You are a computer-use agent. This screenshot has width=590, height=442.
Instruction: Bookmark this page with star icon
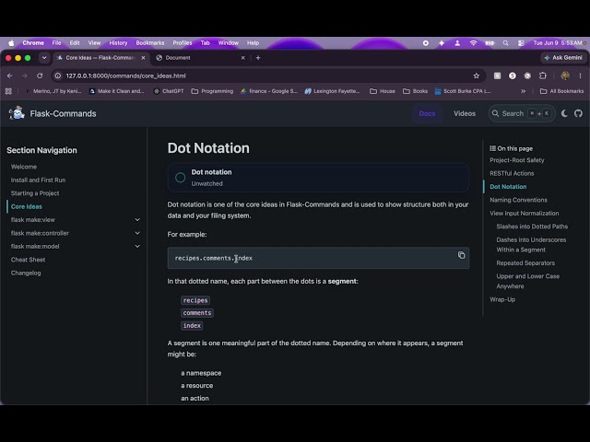477,76
